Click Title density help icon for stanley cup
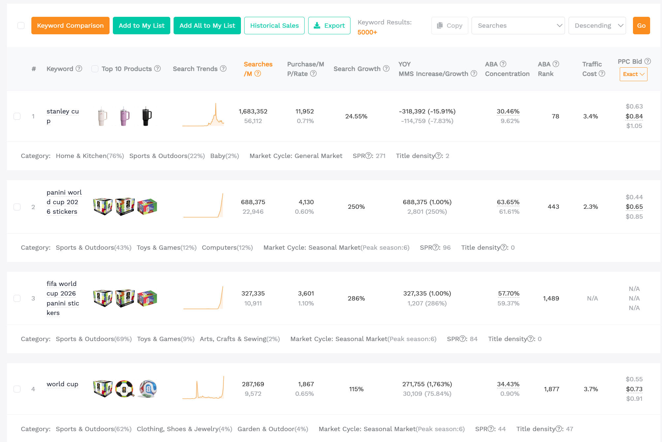Viewport: 662px width, 442px height. [x=438, y=156]
